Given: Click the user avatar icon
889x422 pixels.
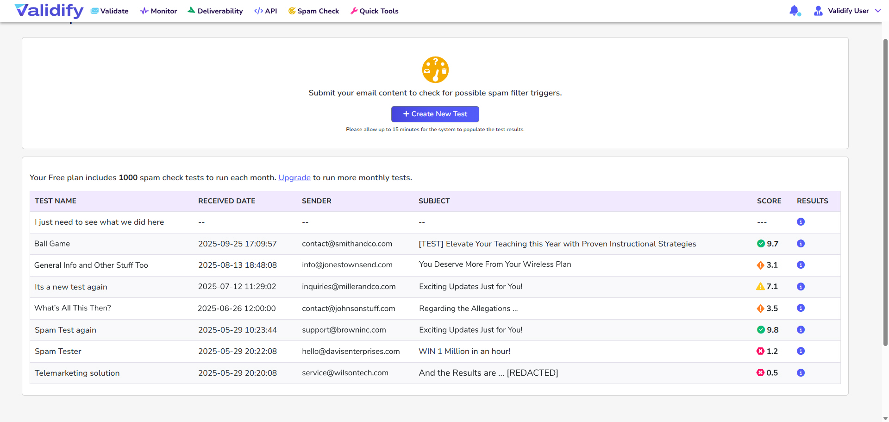Looking at the screenshot, I should tap(818, 11).
